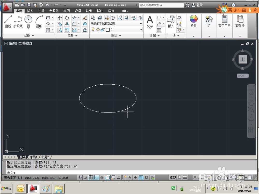
Task: Expand the Block (块) panel
Action: click(x=176, y=36)
